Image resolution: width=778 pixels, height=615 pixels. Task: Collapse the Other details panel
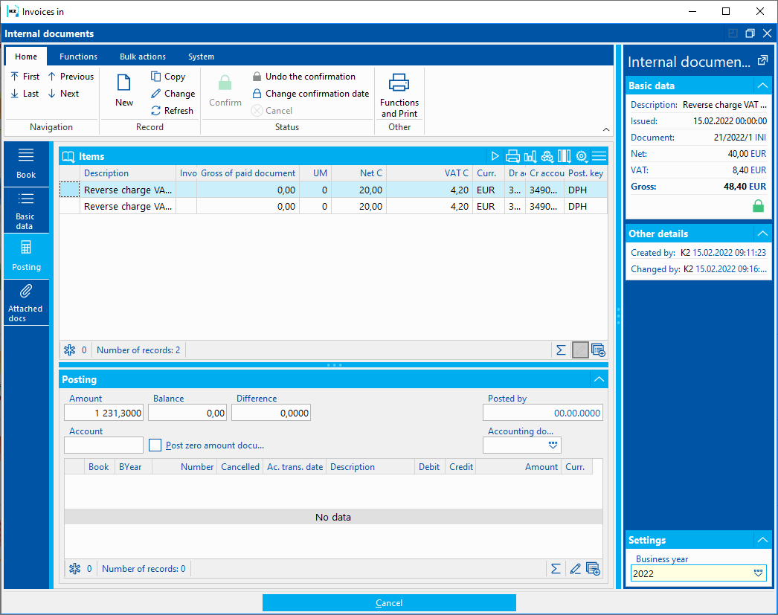pyautogui.click(x=762, y=234)
